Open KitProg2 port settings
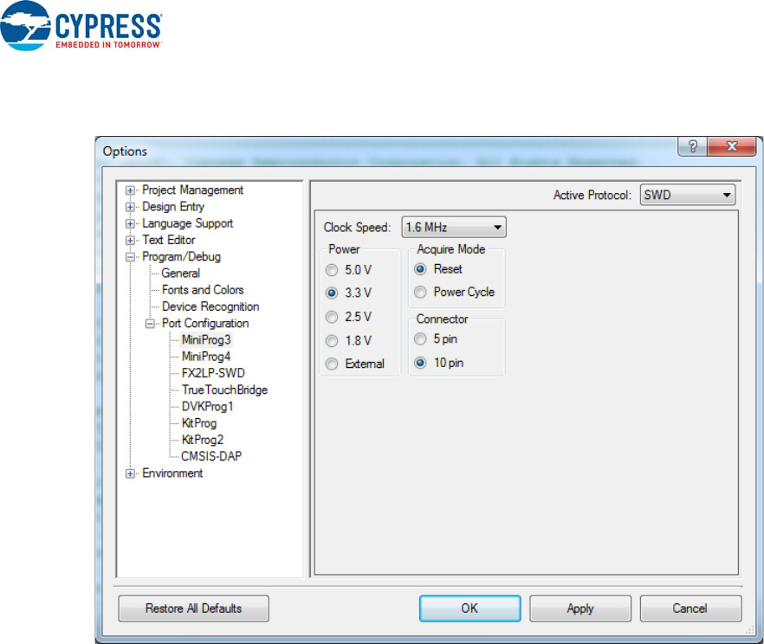The height and width of the screenshot is (644, 764). point(202,440)
